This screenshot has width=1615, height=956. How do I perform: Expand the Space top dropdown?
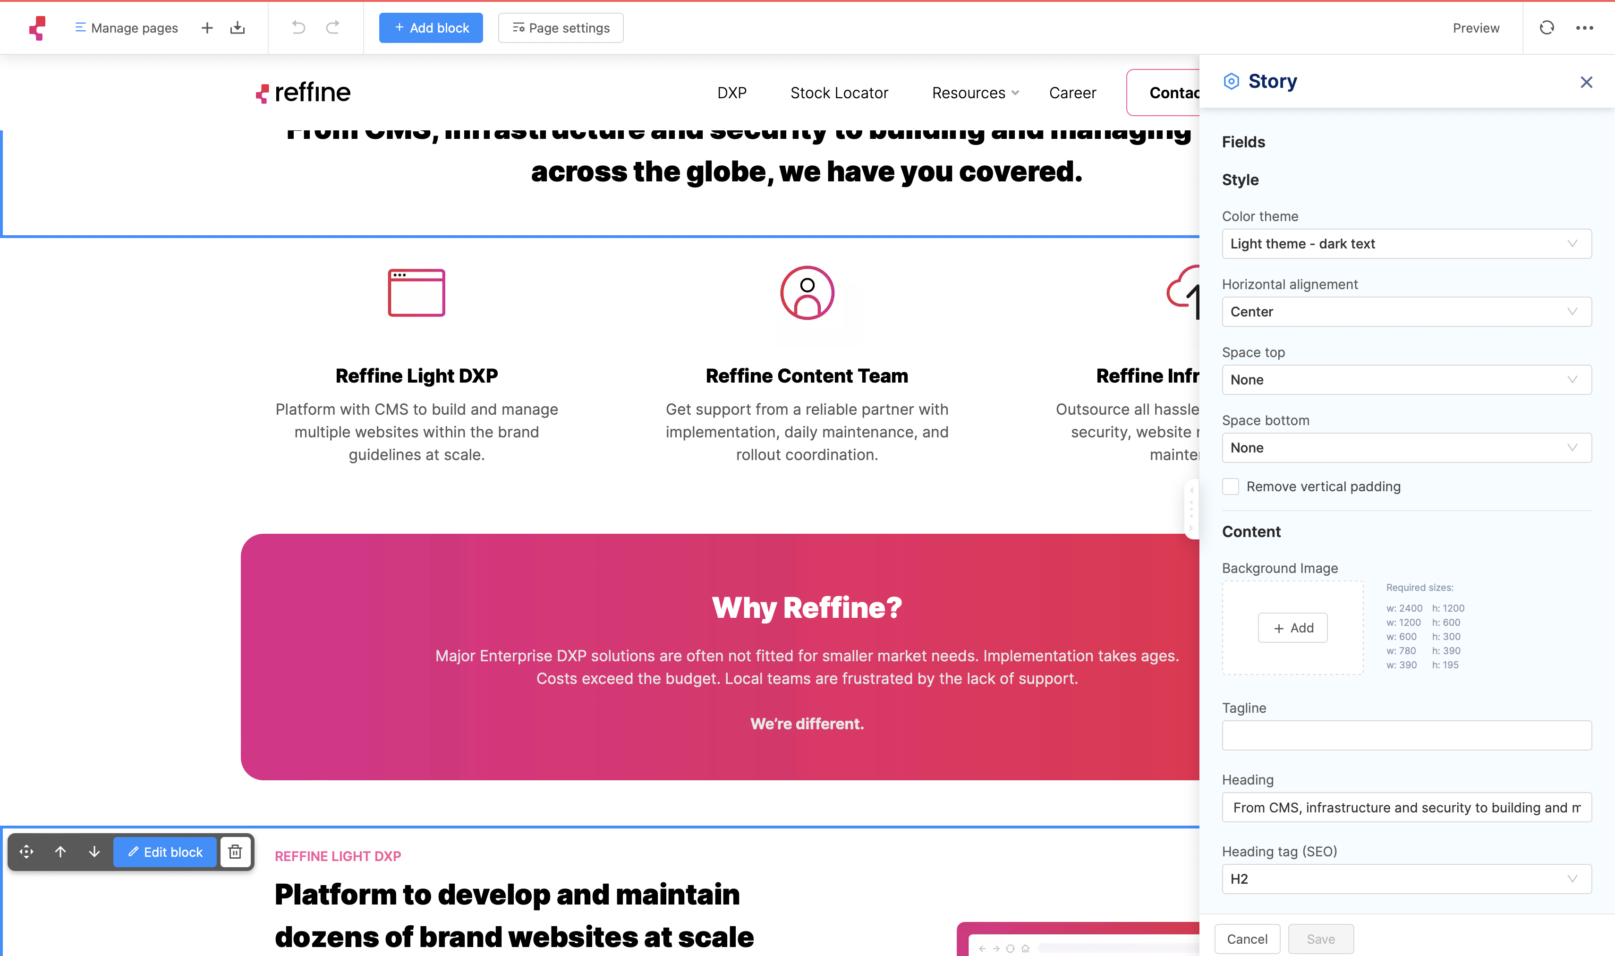(1406, 379)
